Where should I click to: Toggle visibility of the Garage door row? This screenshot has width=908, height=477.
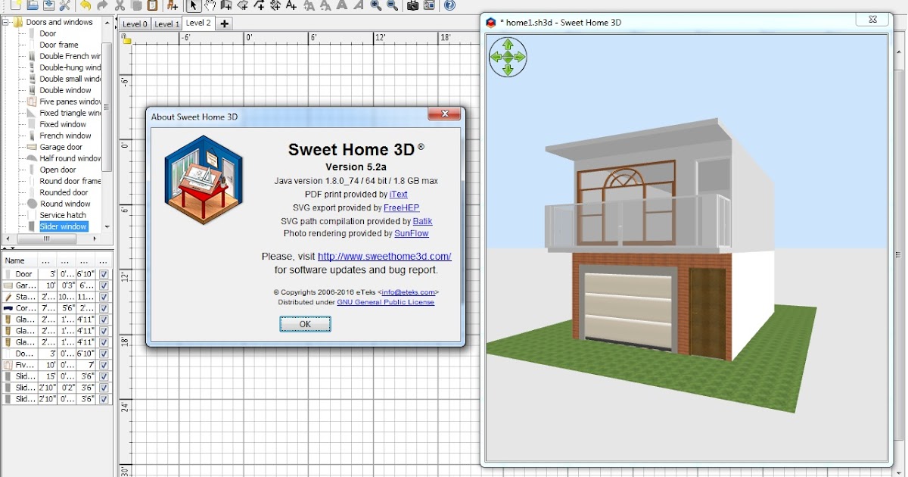(102, 285)
